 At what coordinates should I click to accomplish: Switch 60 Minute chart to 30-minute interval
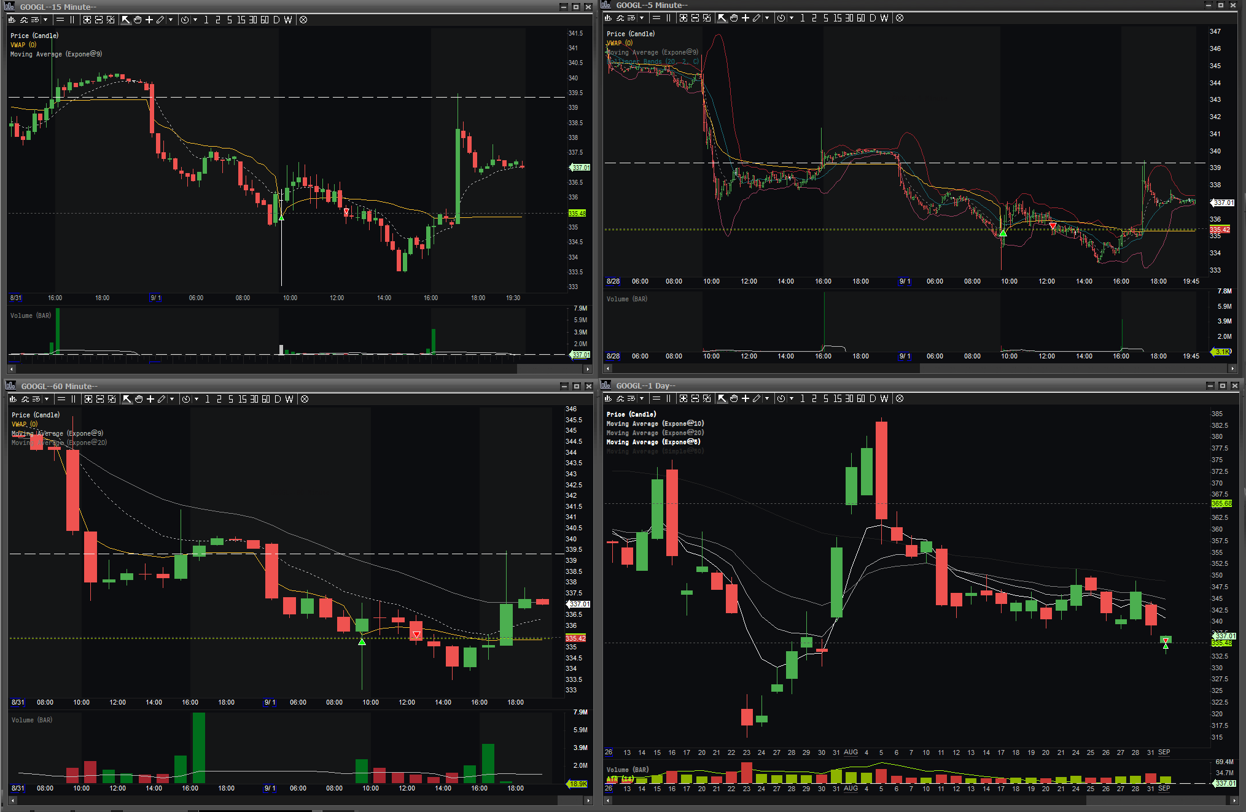(x=254, y=399)
